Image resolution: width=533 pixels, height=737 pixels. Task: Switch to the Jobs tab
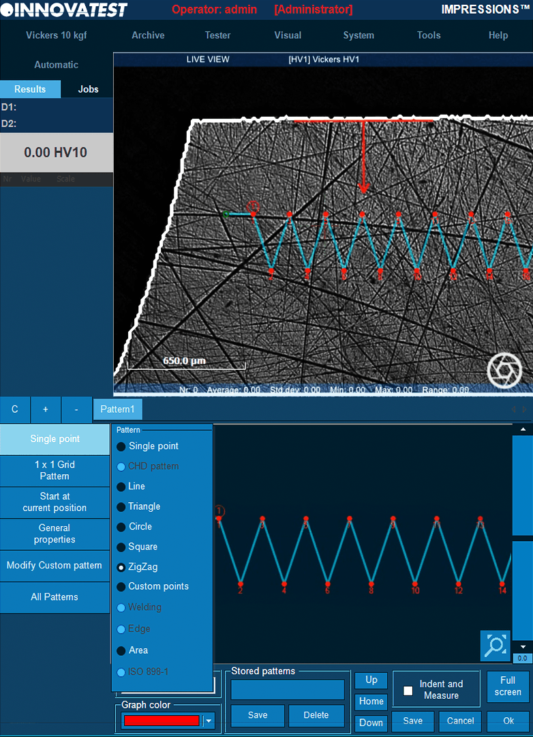pos(88,89)
